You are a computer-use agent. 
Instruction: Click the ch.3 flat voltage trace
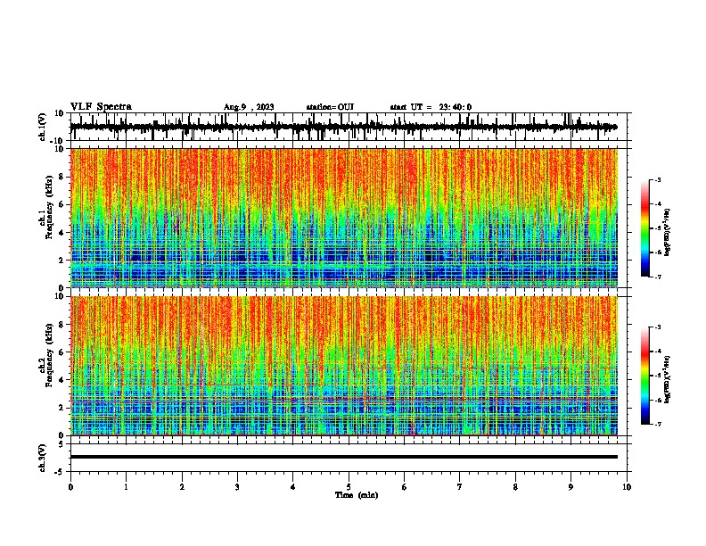[343, 457]
